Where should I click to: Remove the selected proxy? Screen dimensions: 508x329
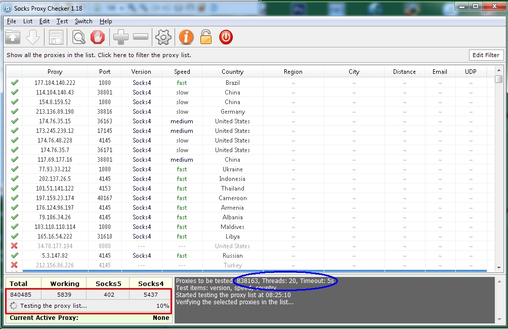[140, 36]
